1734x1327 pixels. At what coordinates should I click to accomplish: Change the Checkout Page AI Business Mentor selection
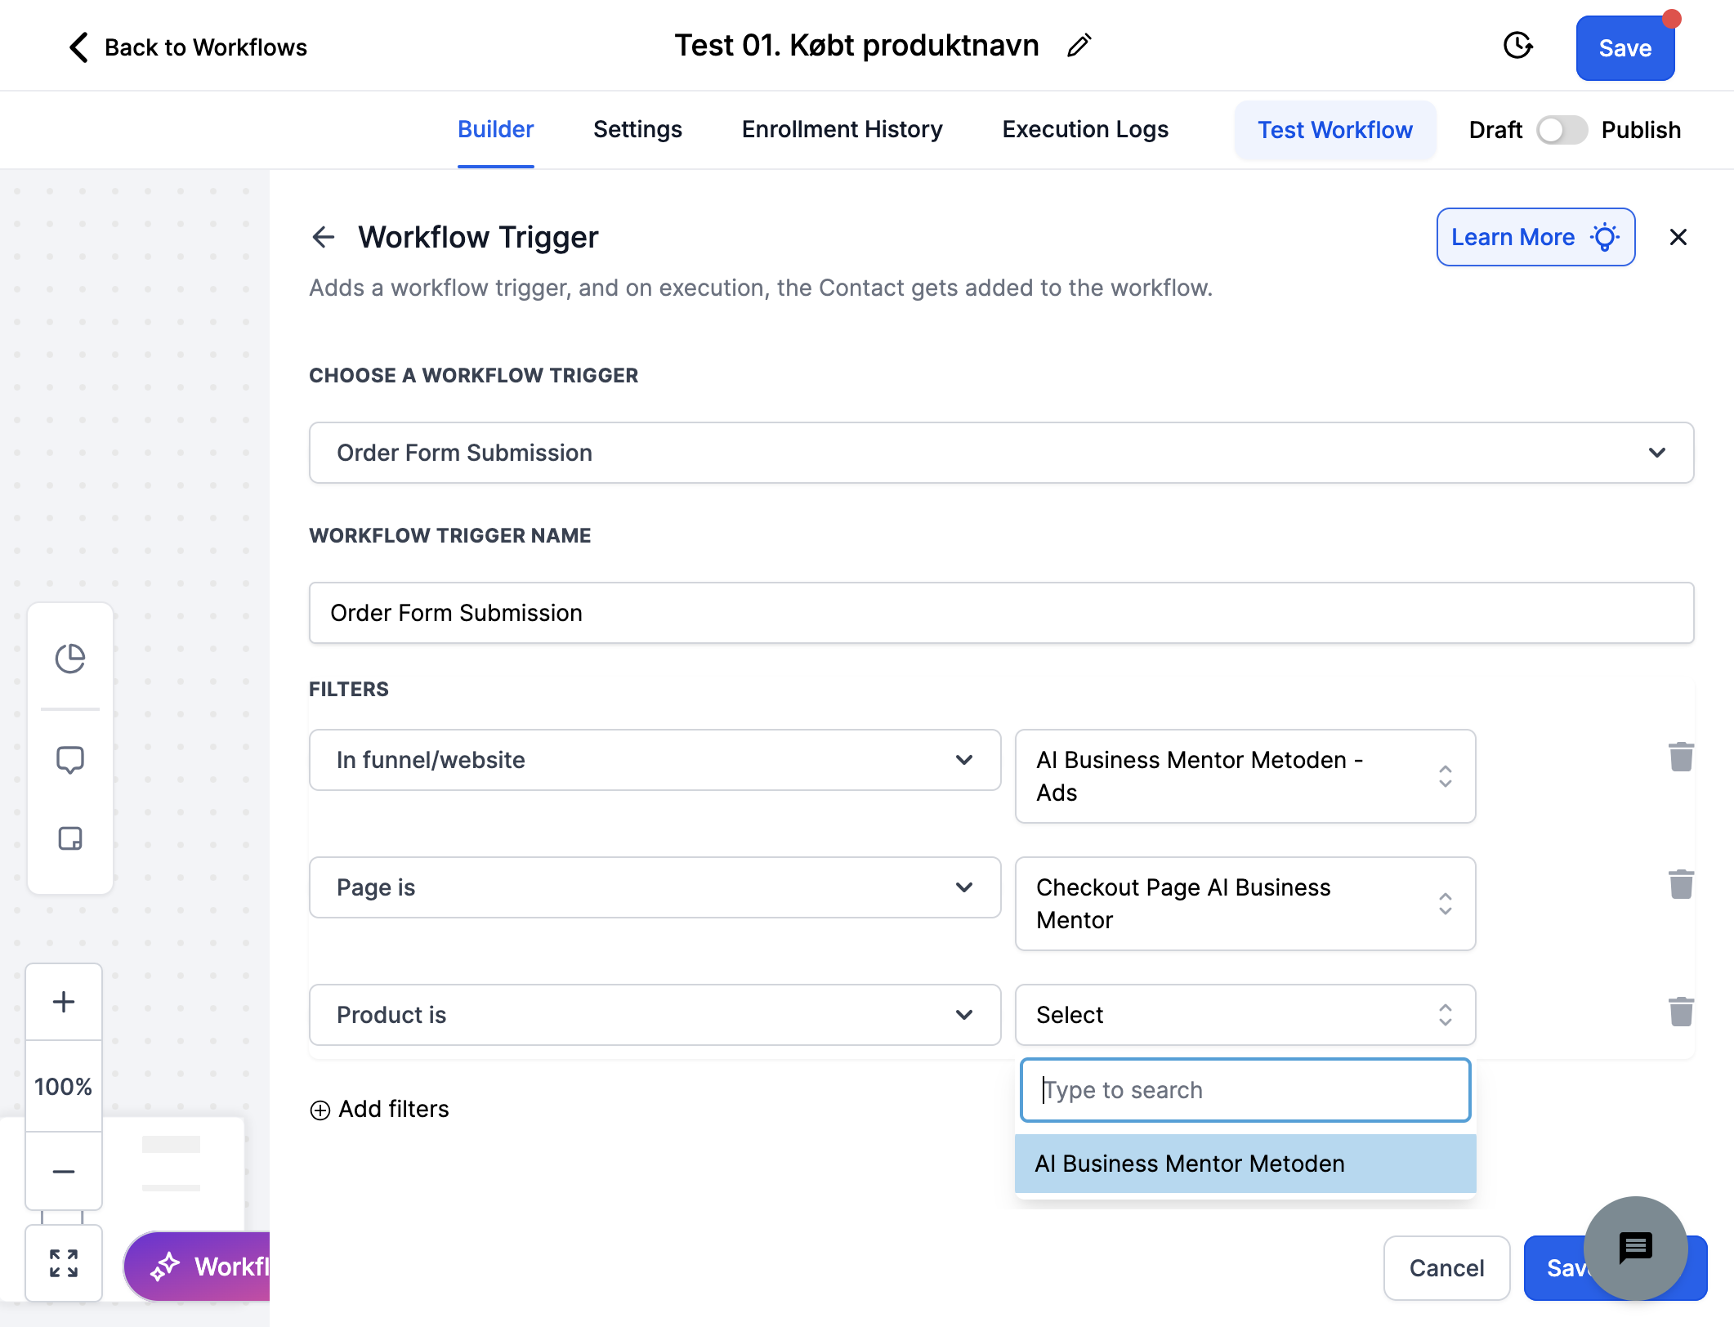point(1245,904)
